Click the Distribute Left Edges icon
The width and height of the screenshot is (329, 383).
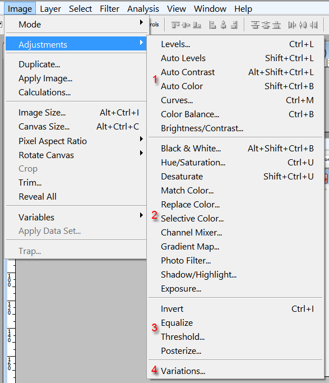tap(292, 25)
